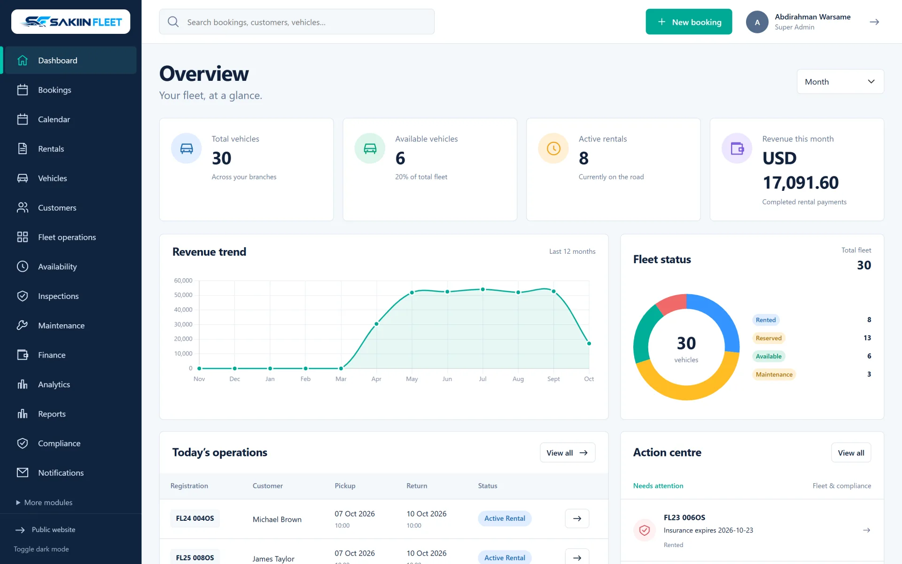This screenshot has width=902, height=564.
Task: Focus the search bookings input field
Action: [297, 22]
